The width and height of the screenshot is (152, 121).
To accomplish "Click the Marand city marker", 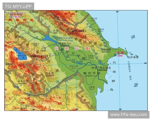I will [x=29, y=106].
